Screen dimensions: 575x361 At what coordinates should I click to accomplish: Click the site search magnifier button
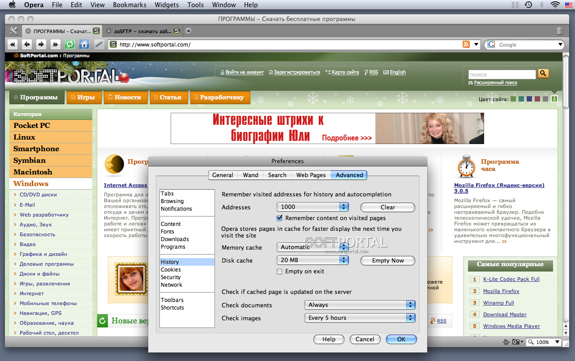coord(543,73)
